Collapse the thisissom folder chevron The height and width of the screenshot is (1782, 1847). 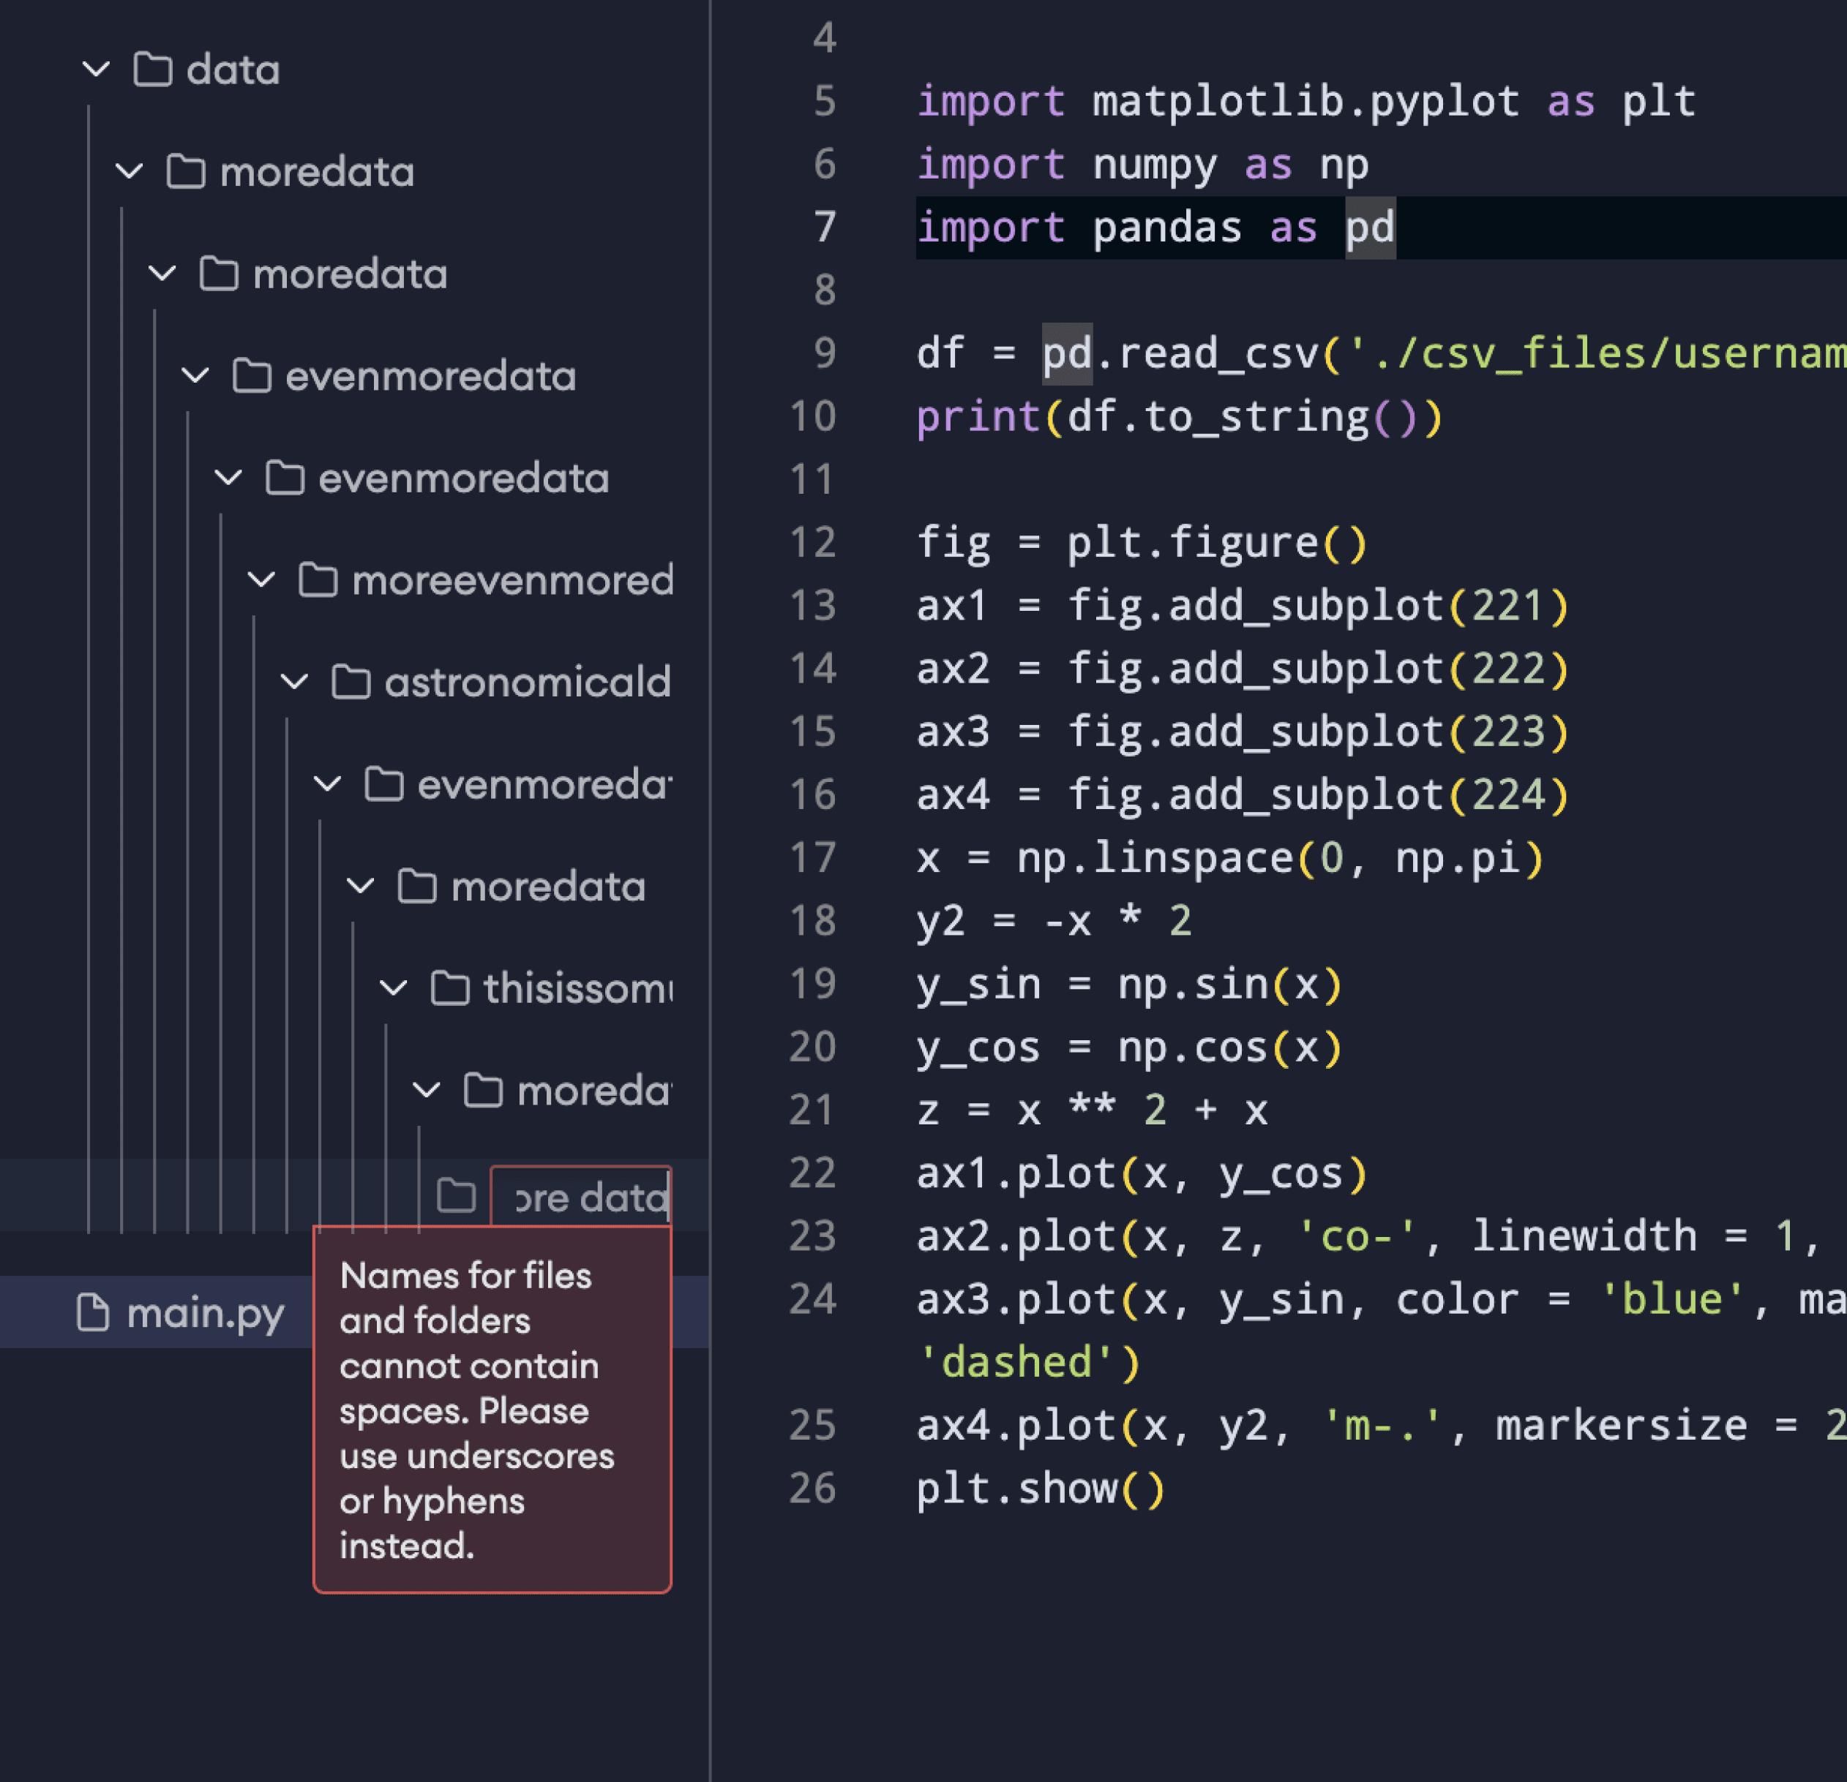(394, 988)
